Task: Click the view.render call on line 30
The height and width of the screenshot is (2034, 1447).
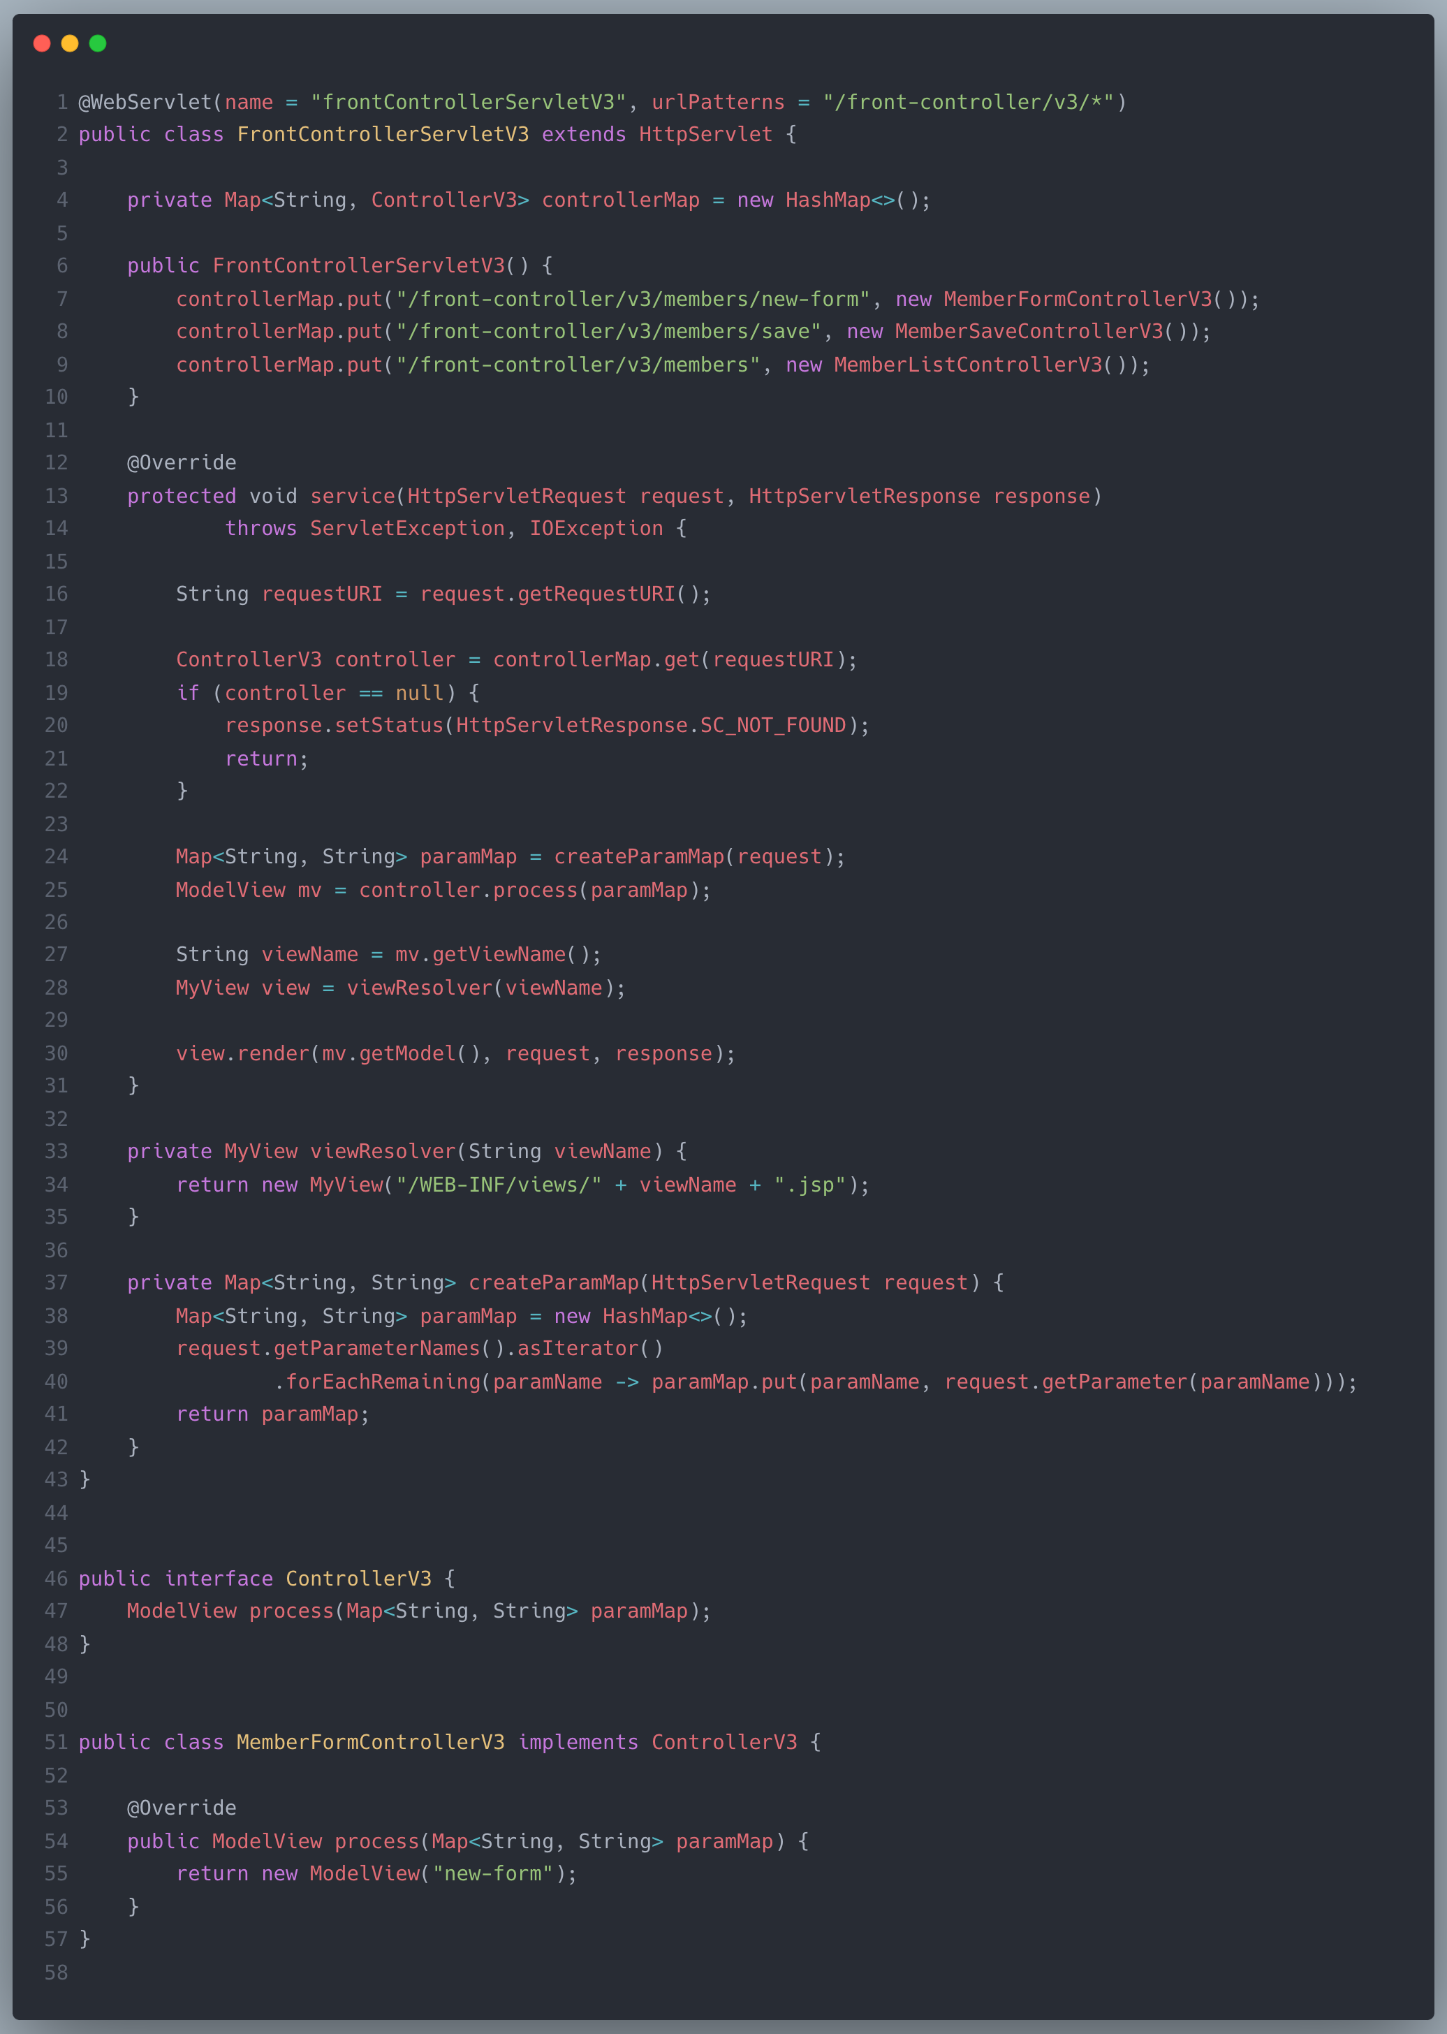Action: tap(242, 1054)
